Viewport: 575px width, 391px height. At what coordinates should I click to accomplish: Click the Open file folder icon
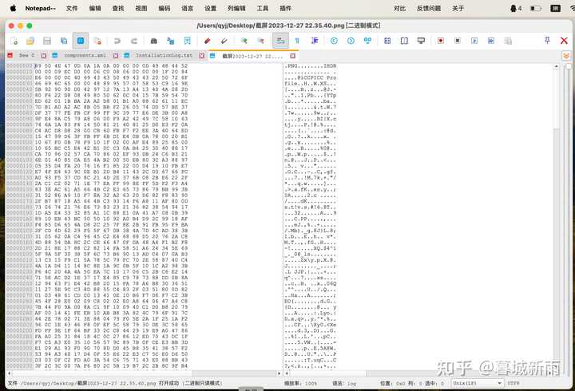click(x=30, y=41)
